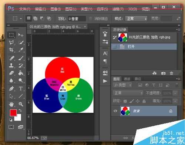Select the Pen tool
This screenshot has height=145, width=185.
coord(11,89)
